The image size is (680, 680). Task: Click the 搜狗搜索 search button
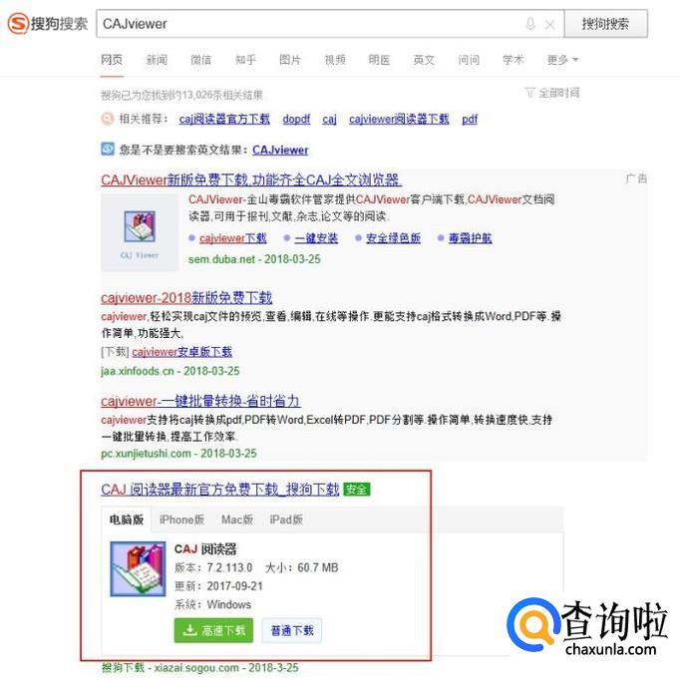pyautogui.click(x=605, y=24)
